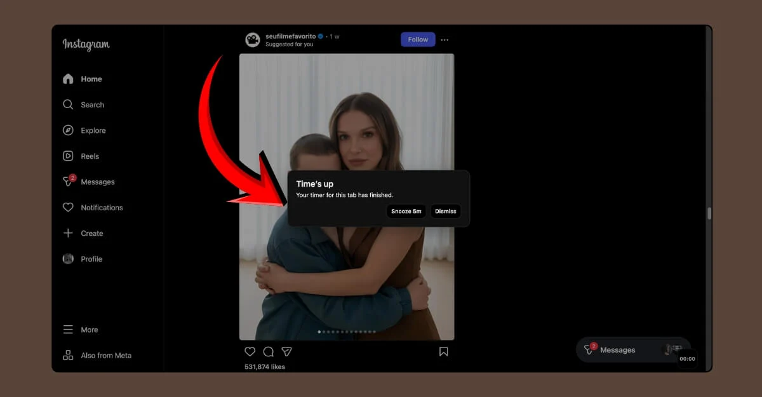Open the Create post dialog
Image resolution: width=762 pixels, height=397 pixels.
pyautogui.click(x=91, y=233)
